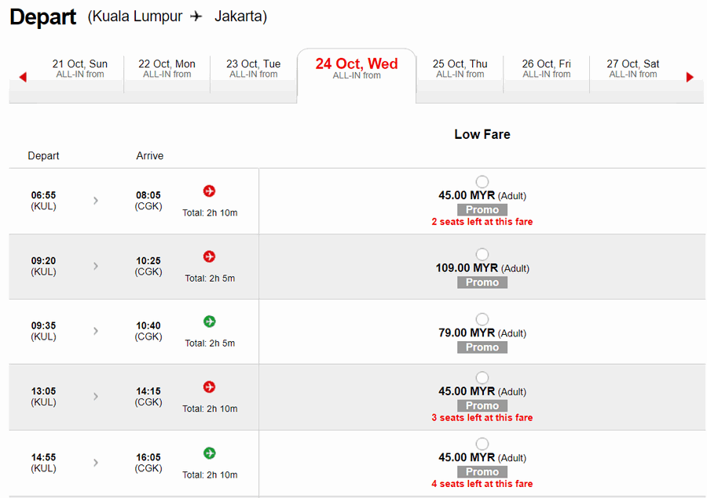Click the Promo badge on the 109.00 MYR fare
The width and height of the screenshot is (707, 498).
[x=482, y=282]
